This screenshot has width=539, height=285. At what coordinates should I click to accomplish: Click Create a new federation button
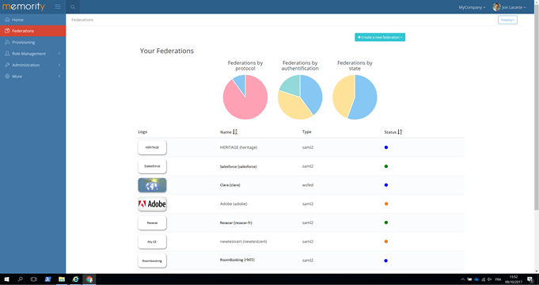pos(380,37)
